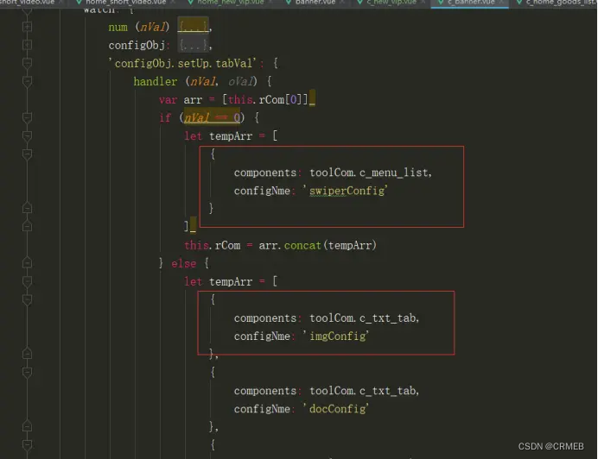Open the c_new_vip.vue tab
This screenshot has width=598, height=459.
(x=391, y=3)
